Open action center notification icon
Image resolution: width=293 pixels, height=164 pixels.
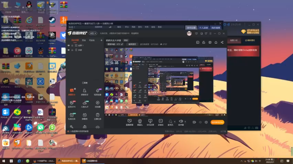(x=288, y=161)
